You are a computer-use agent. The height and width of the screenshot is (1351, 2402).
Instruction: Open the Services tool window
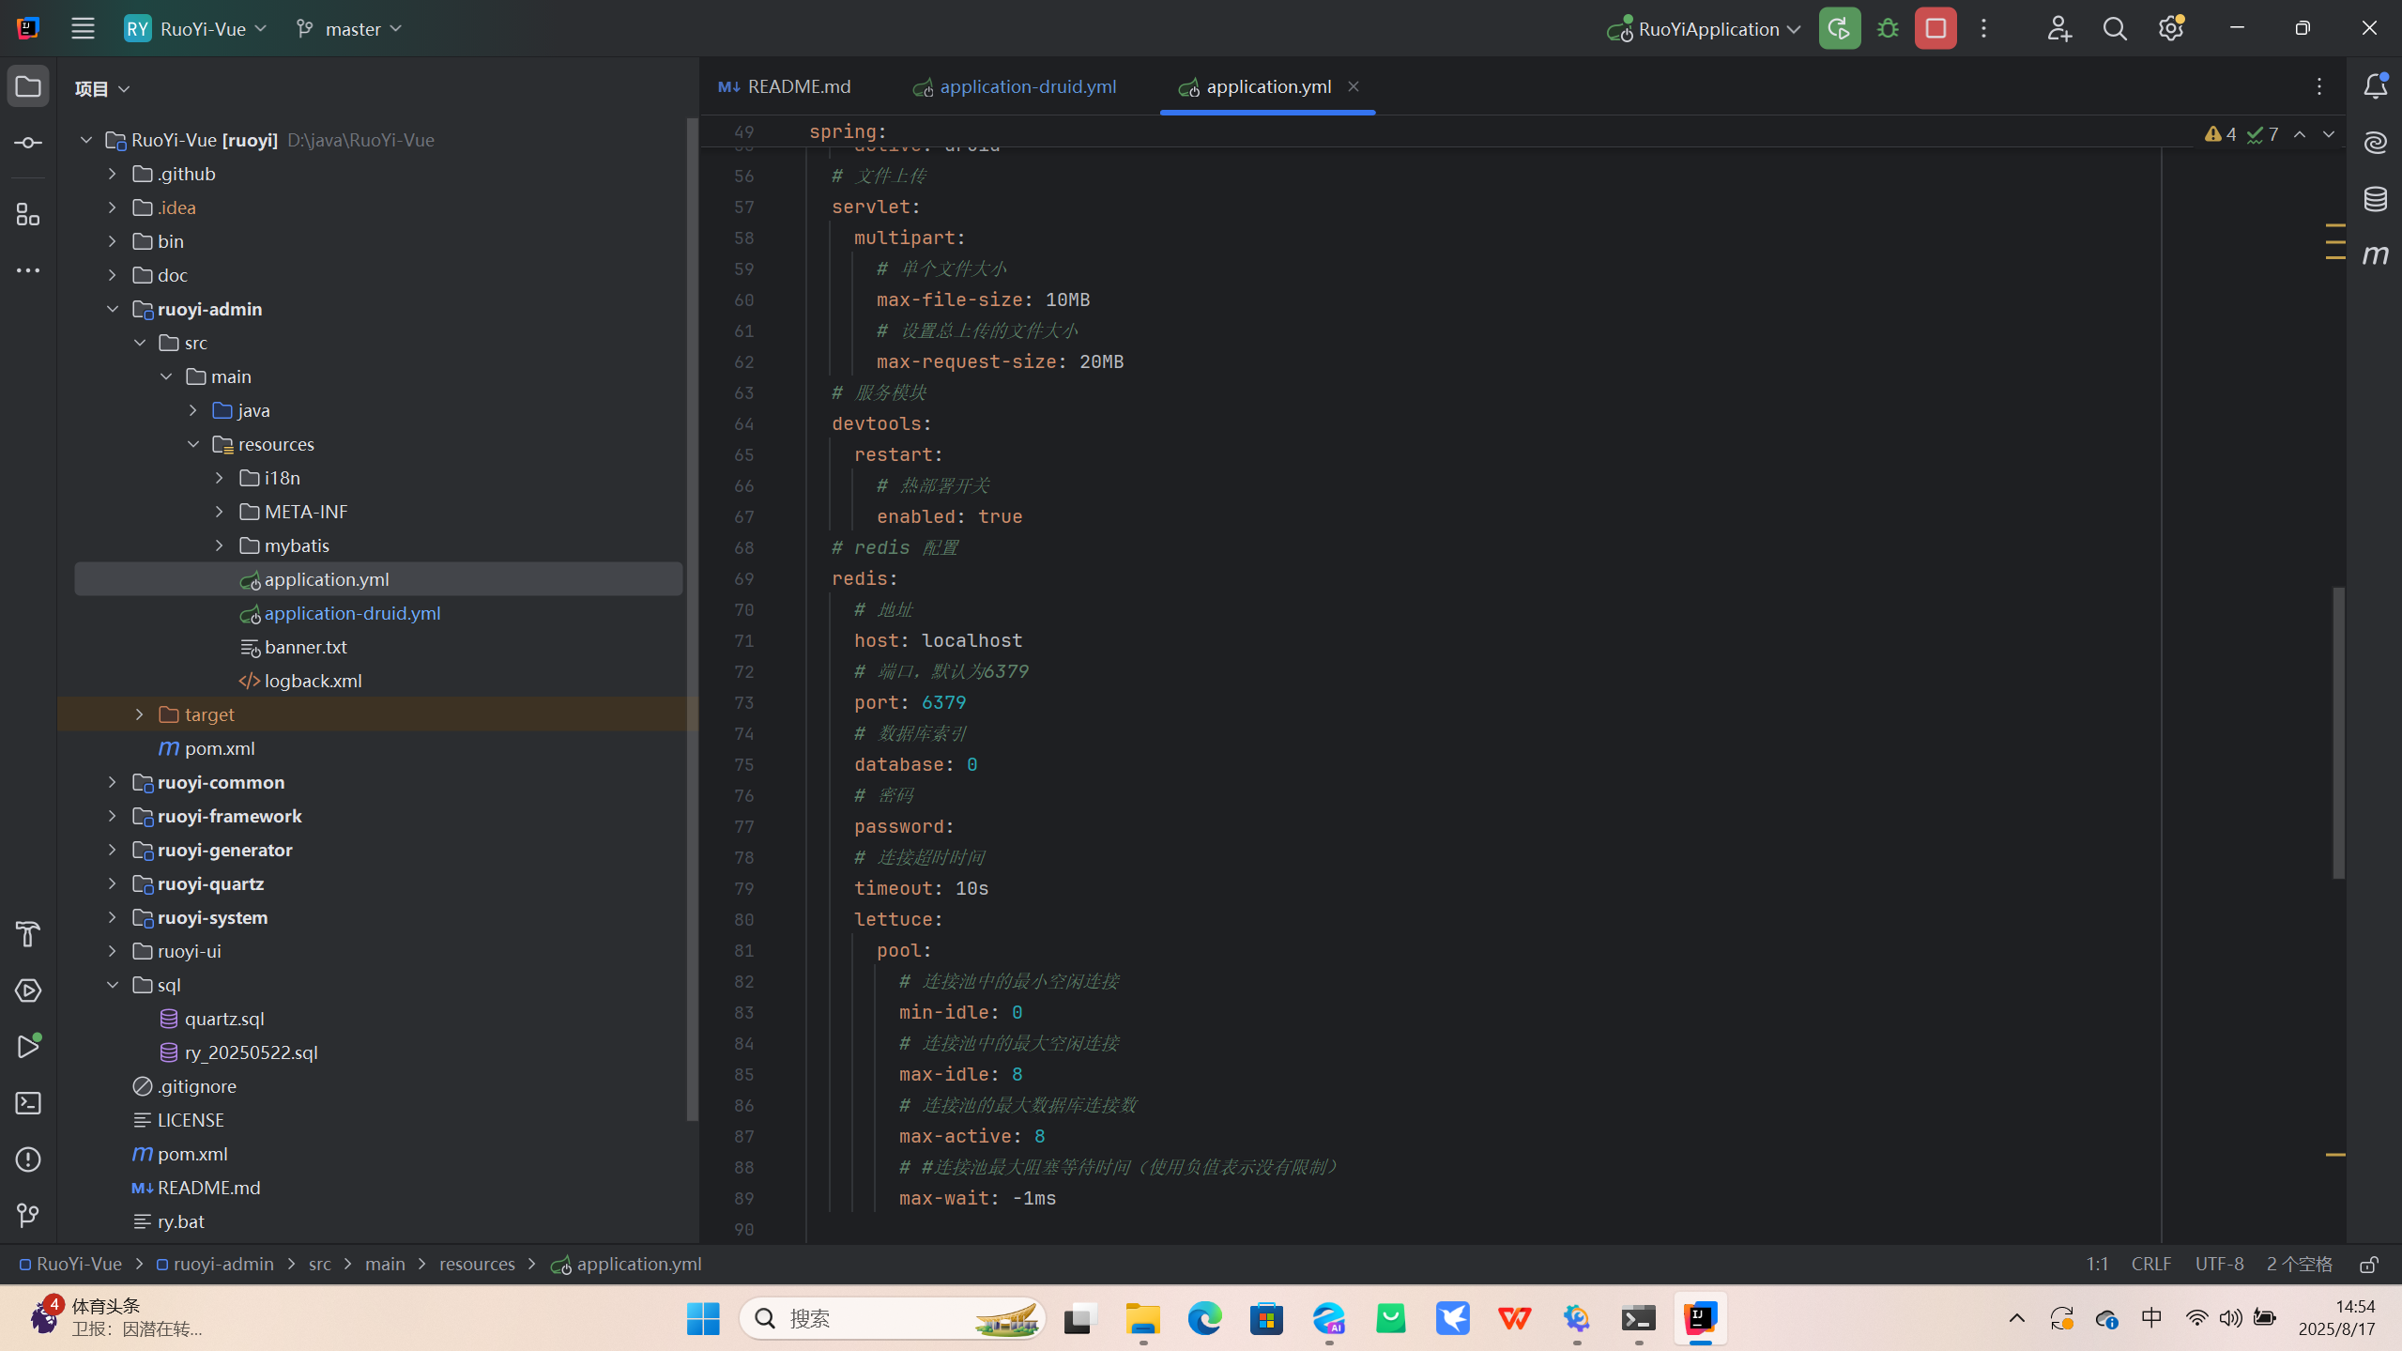coord(28,990)
